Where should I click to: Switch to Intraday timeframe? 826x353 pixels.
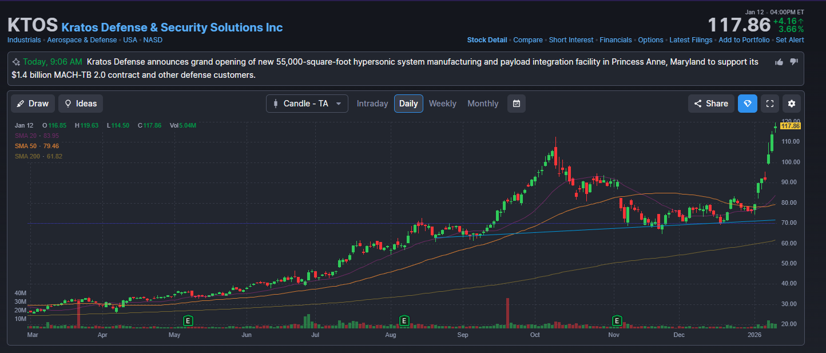pyautogui.click(x=372, y=104)
